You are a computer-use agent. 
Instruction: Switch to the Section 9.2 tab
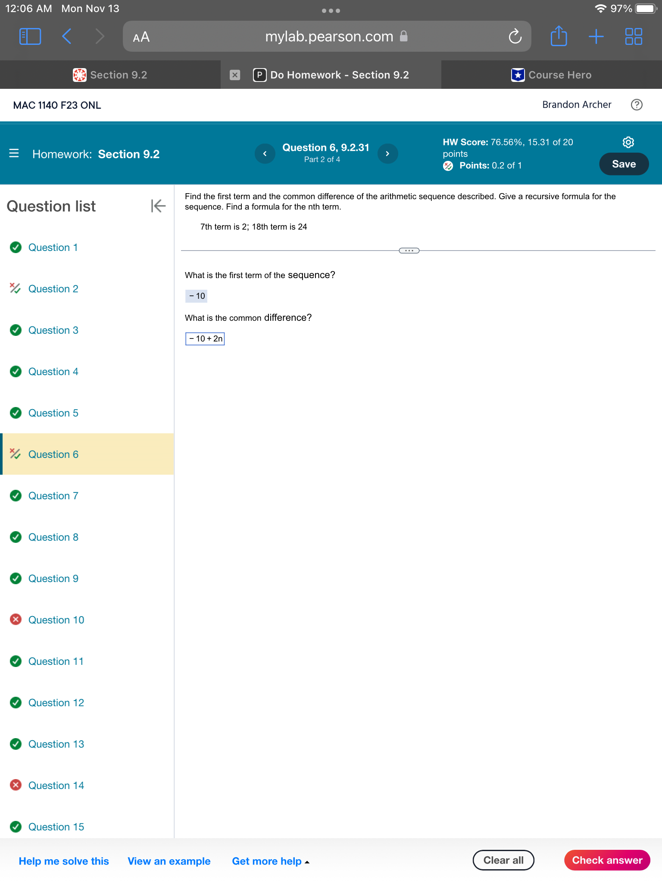(110, 75)
